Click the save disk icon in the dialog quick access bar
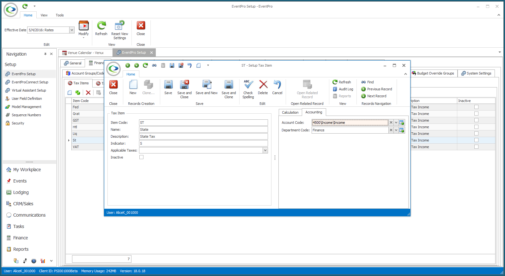Screen dimensions: 505x276 tap(172, 65)
